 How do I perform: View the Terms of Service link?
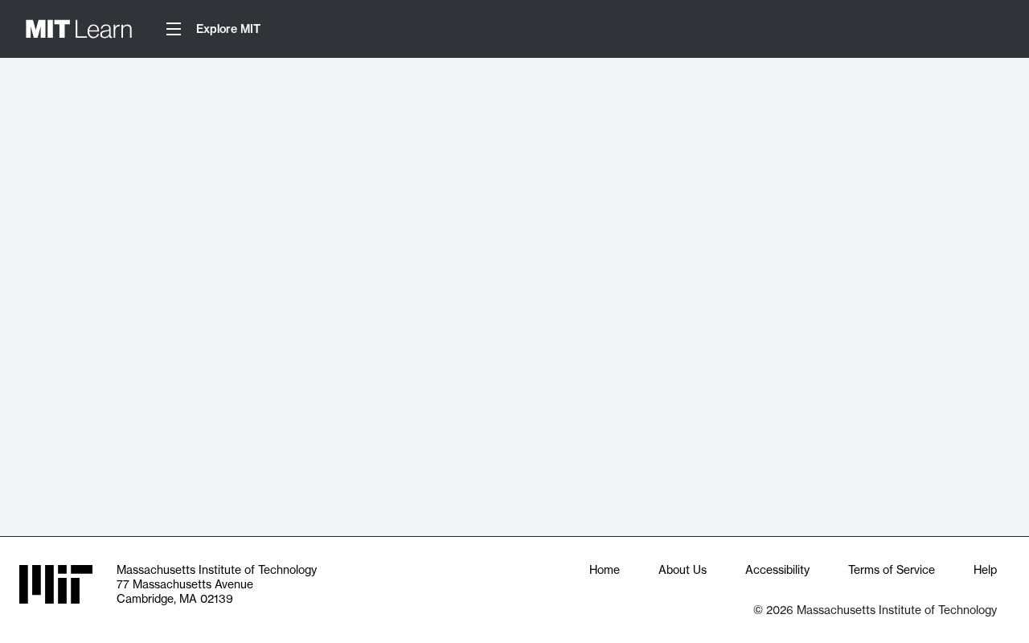coord(892,570)
